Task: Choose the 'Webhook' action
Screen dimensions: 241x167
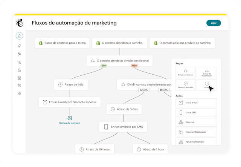Action: tap(194, 122)
